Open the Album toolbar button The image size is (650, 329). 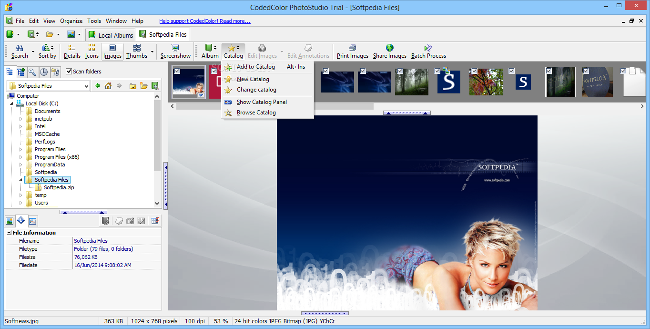210,51
